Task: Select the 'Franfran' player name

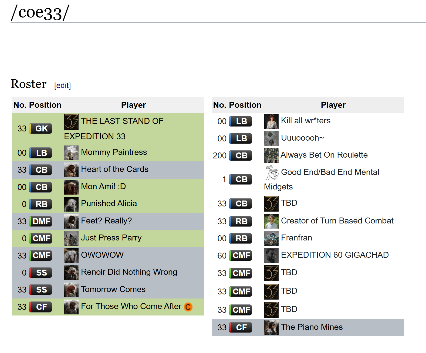Action: pos(296,238)
